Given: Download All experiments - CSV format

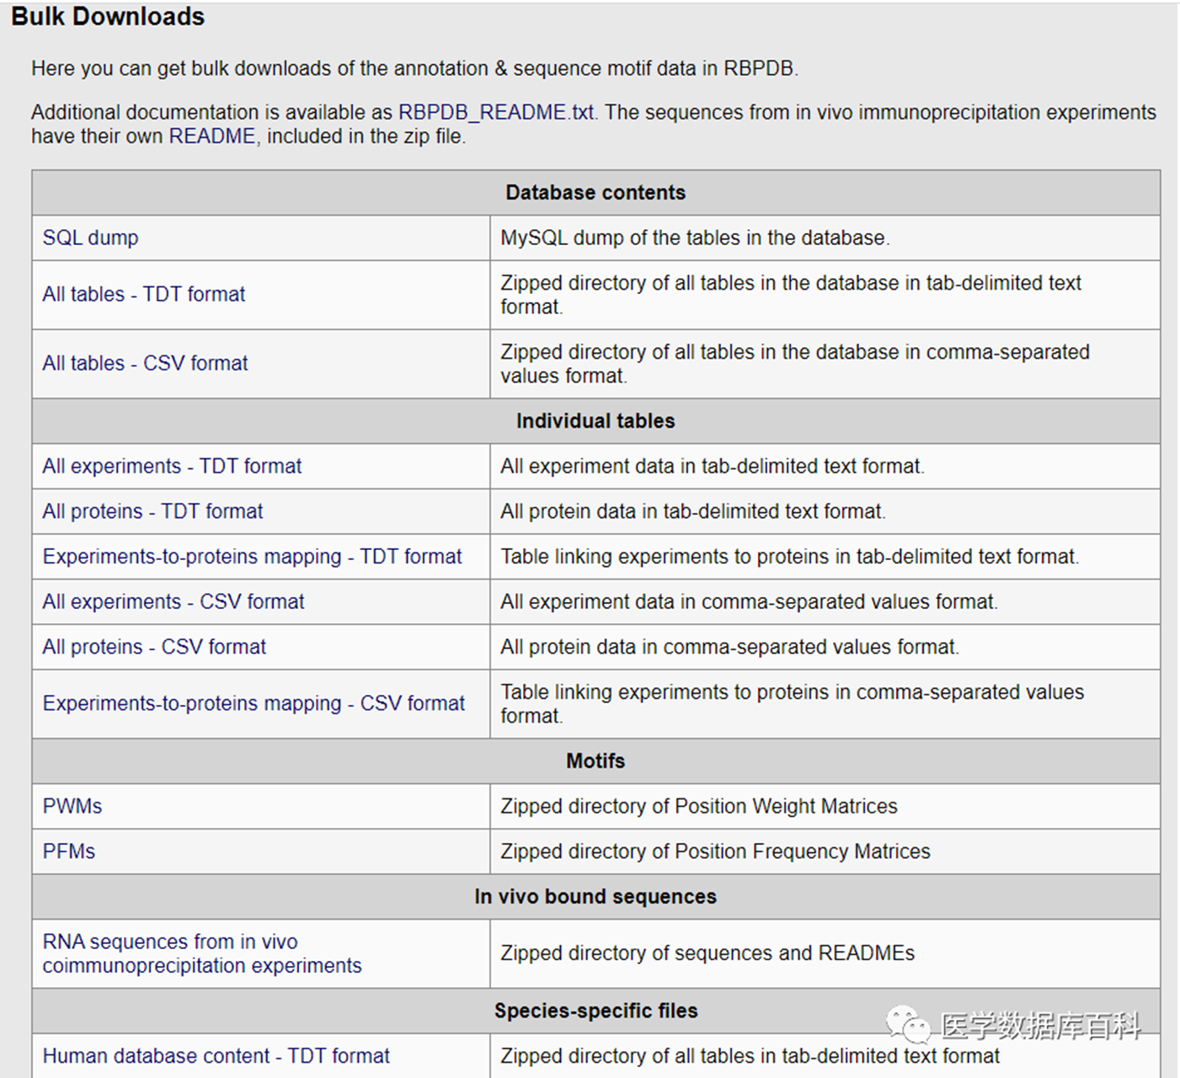Looking at the screenshot, I should (174, 601).
